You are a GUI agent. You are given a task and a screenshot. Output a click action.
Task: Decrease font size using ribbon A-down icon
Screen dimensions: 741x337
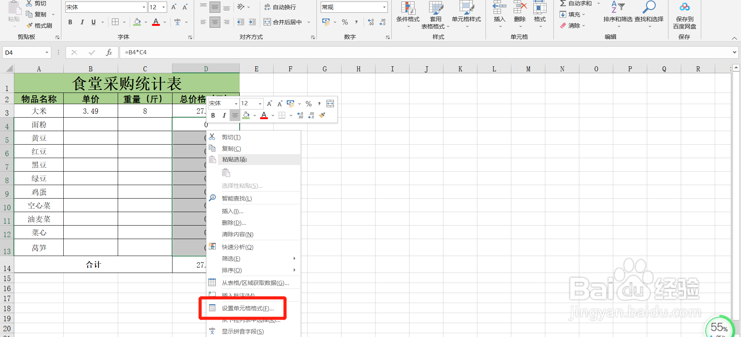tap(185, 7)
